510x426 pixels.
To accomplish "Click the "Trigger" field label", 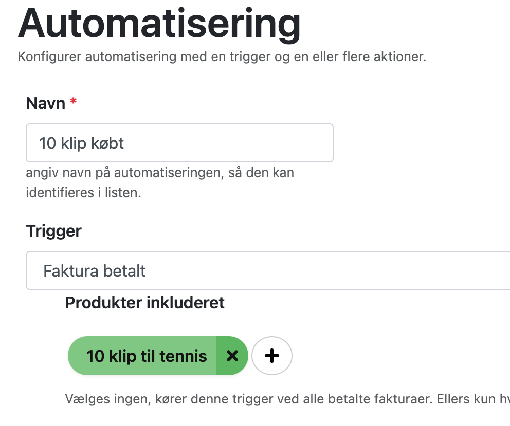I will click(x=53, y=231).
